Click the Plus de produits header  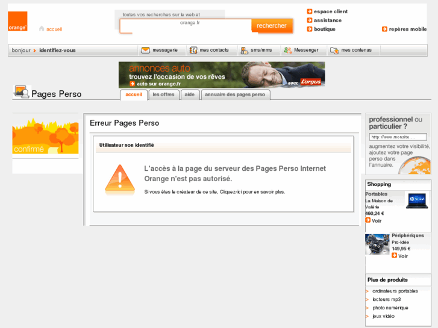[x=387, y=280]
